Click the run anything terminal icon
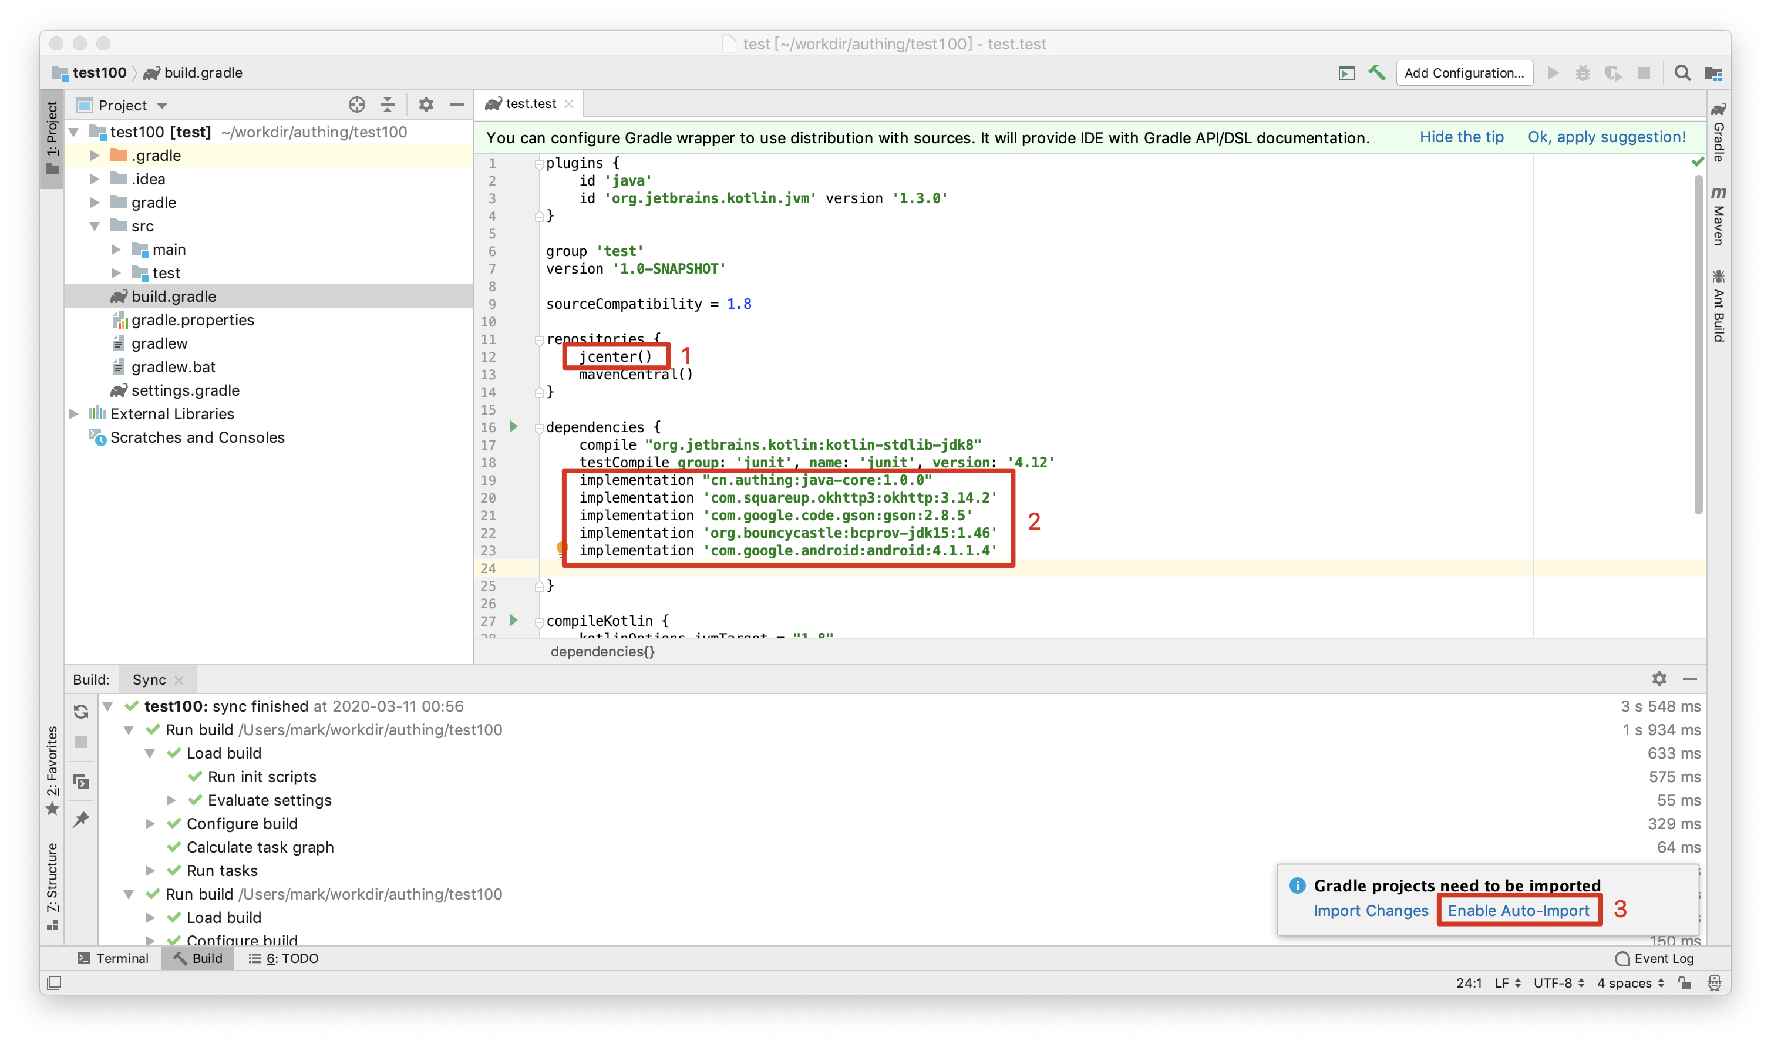The width and height of the screenshot is (1771, 1044). (1346, 72)
